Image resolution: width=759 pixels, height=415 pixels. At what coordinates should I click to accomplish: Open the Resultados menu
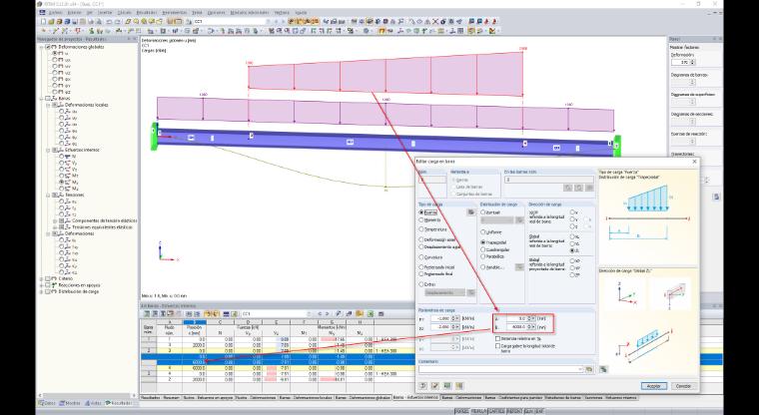(146, 13)
